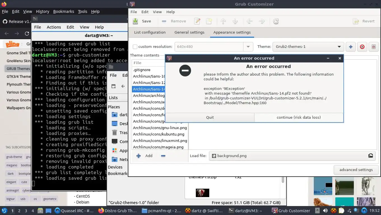Image resolution: width=381 pixels, height=215 pixels.
Task: Switch to workspace 4 in taskbar
Action: [32, 211]
